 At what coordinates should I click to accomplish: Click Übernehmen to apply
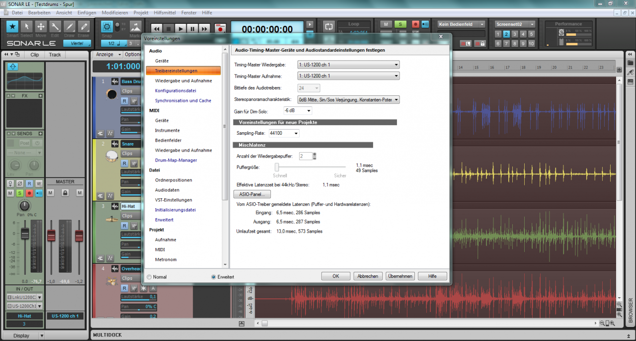(400, 276)
